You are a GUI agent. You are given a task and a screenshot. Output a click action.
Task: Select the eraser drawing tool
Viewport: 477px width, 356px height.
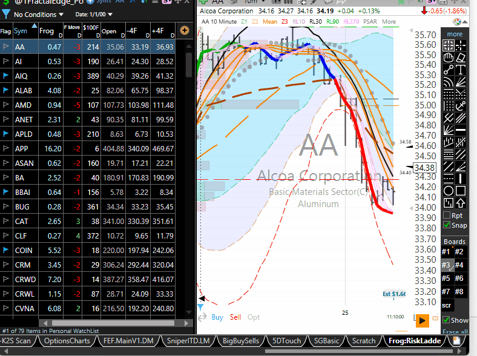[461, 58]
